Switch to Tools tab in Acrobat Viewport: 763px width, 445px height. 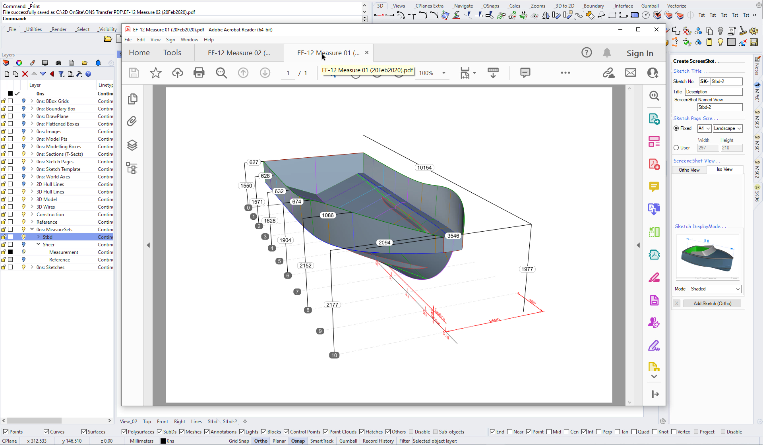(x=172, y=53)
